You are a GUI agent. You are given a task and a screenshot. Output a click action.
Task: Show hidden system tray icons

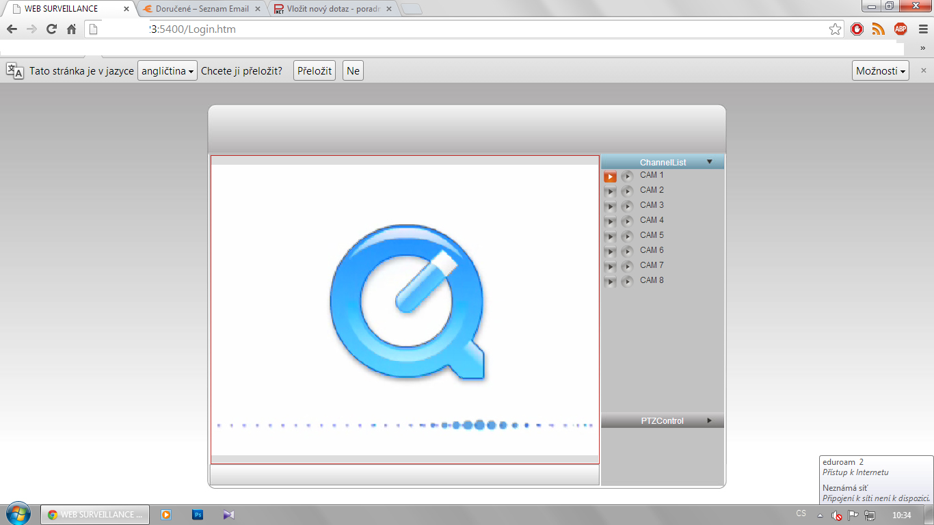pos(820,515)
